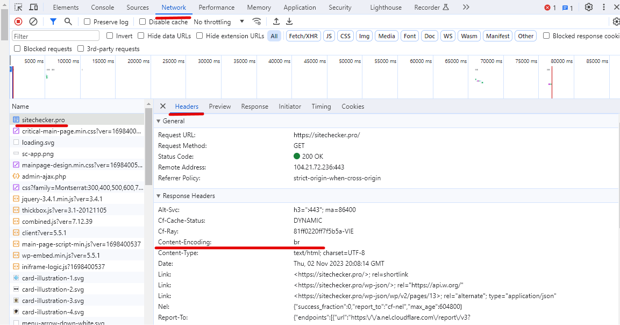Open the Sources tab
Image resolution: width=620 pixels, height=325 pixels.
[138, 7]
